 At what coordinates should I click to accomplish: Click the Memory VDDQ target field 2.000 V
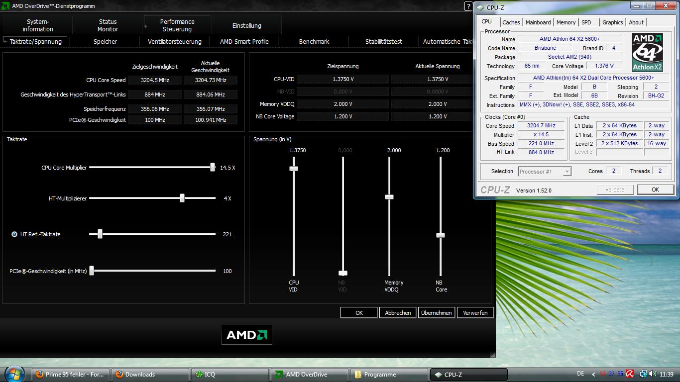[343, 104]
